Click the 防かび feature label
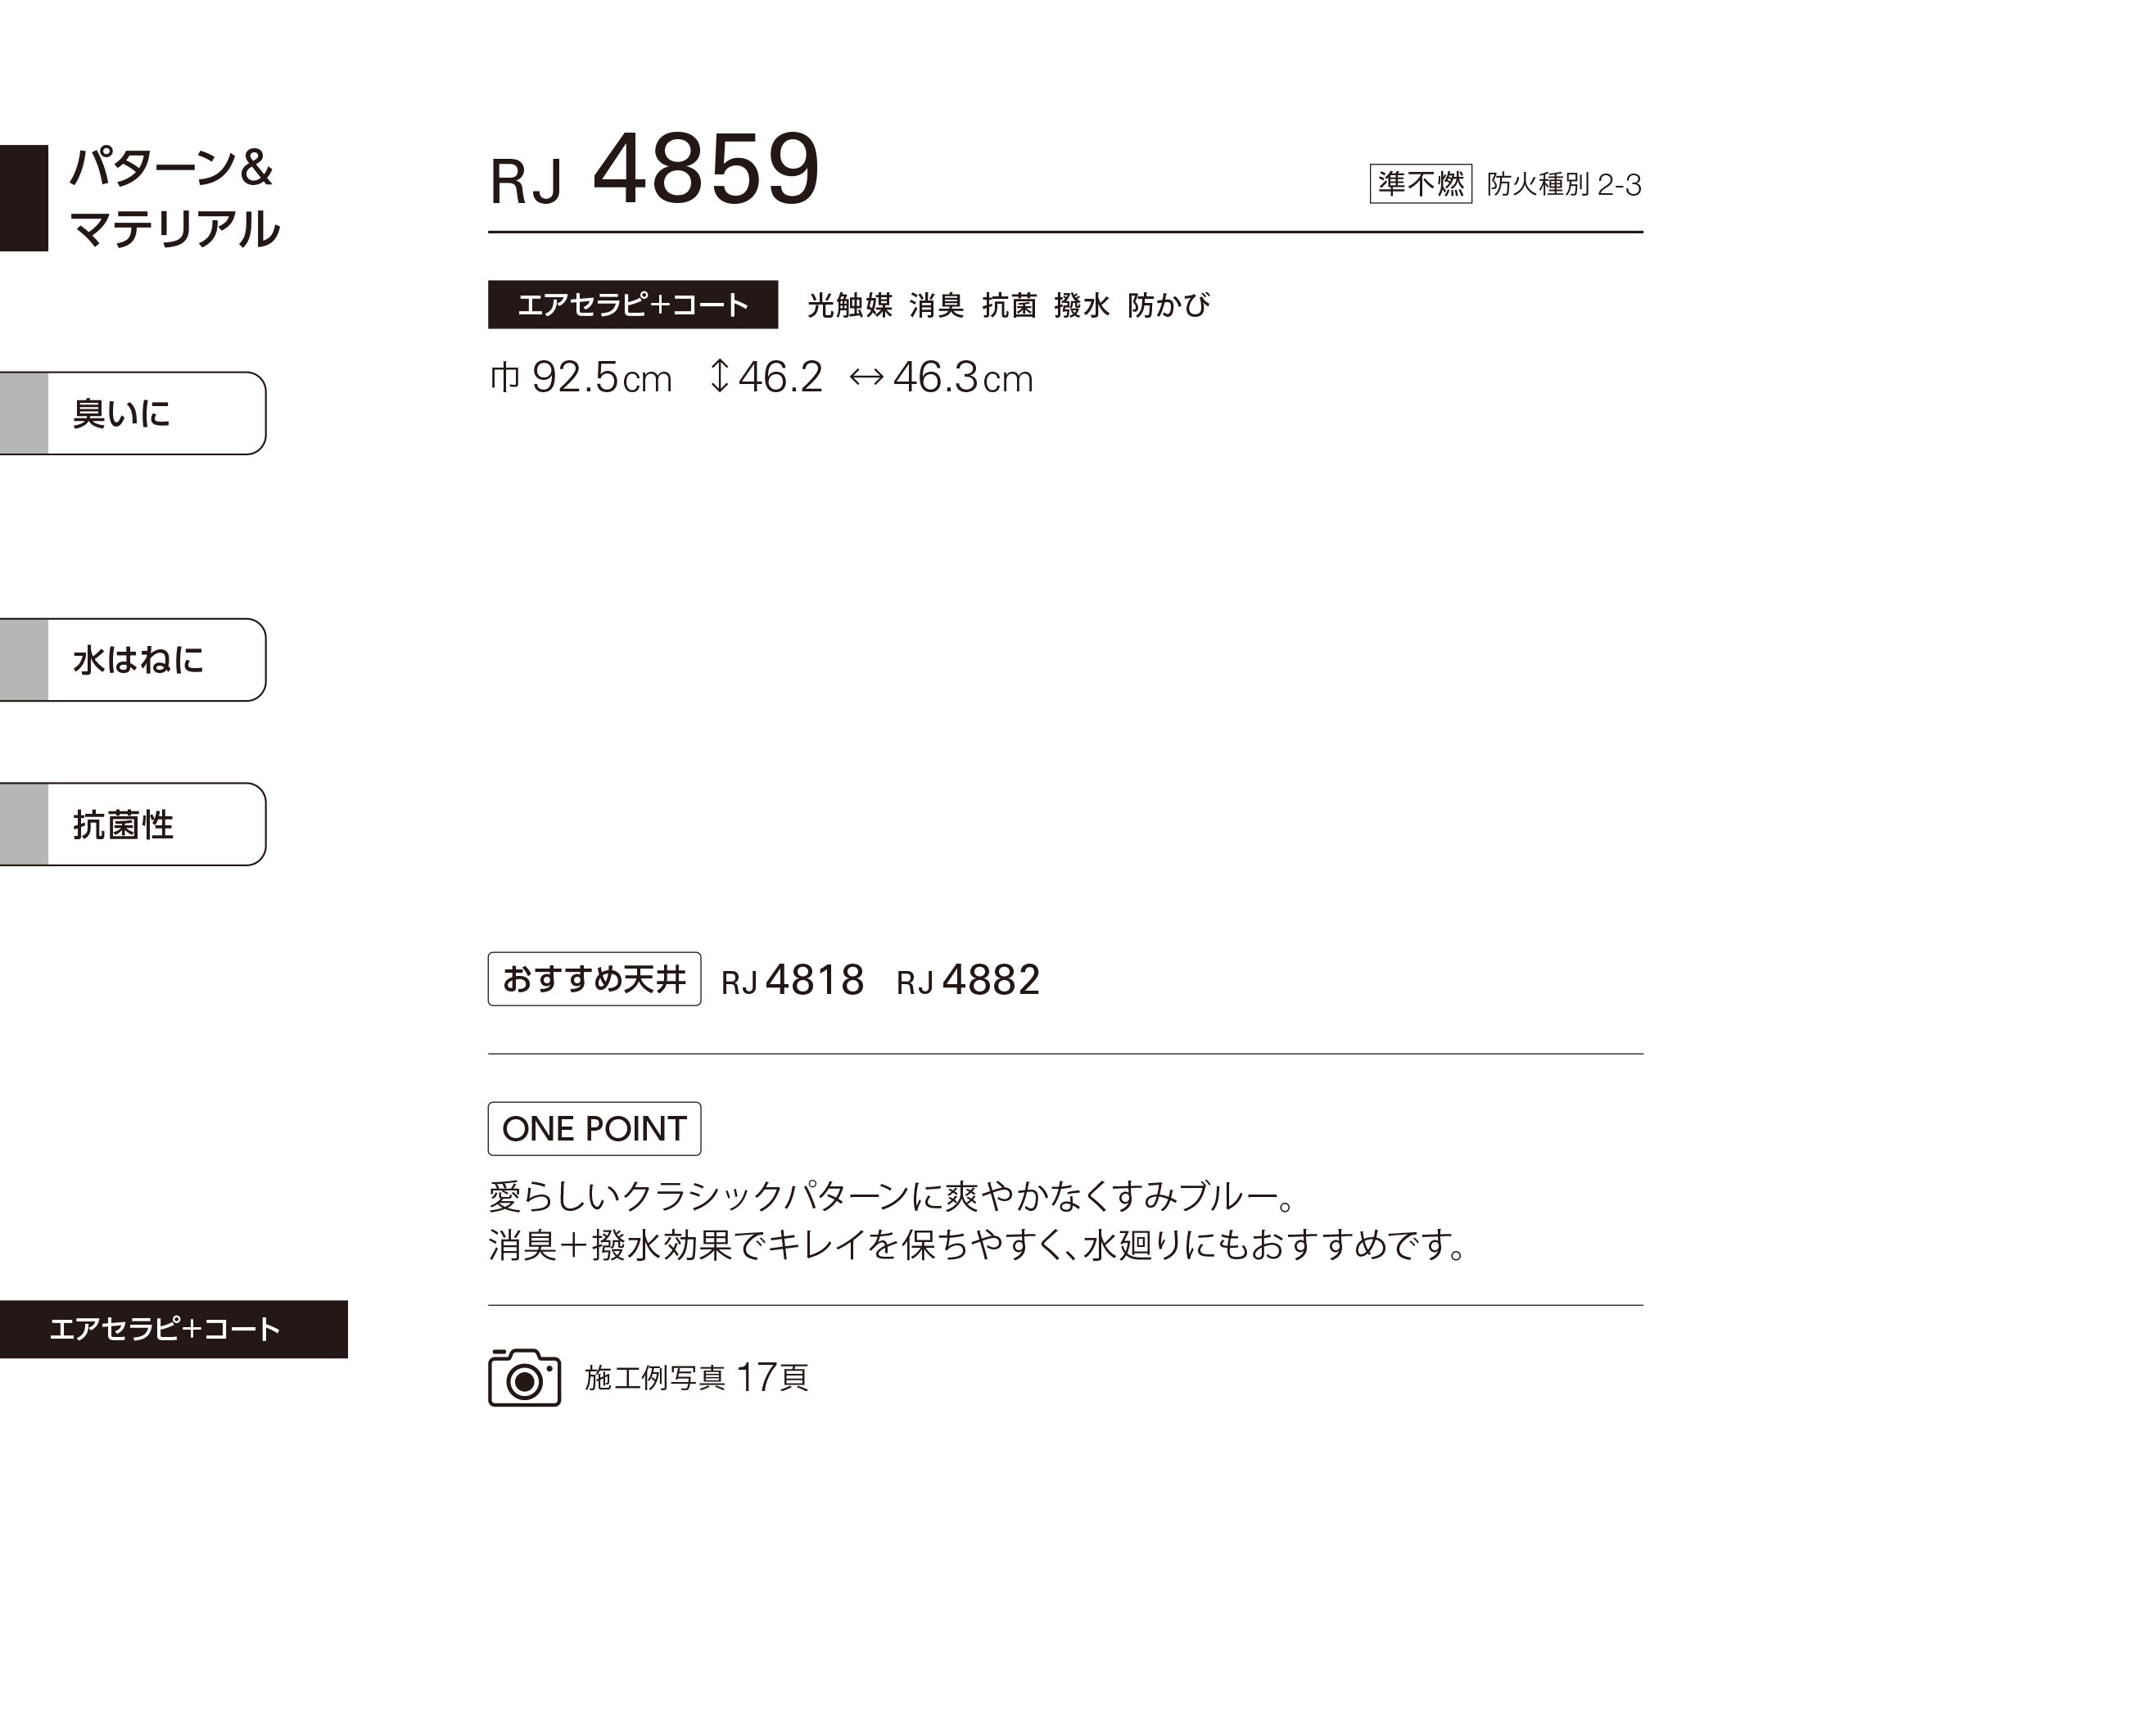Image resolution: width=2156 pixels, height=1721 pixels. [x=1168, y=305]
